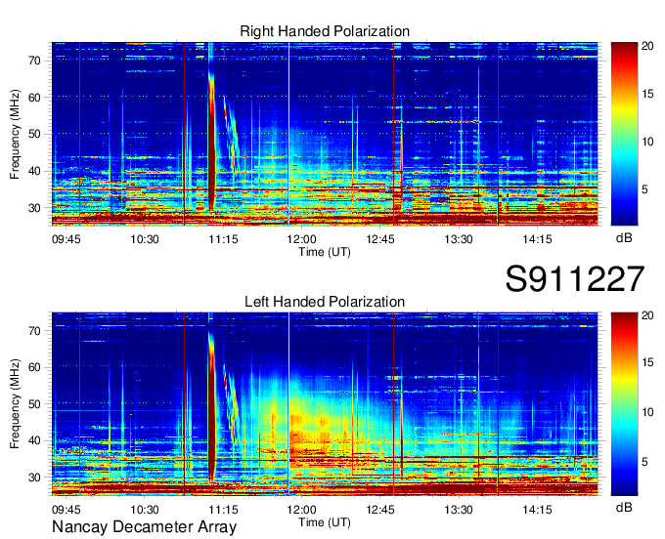This screenshot has height=539, width=665.
Task: Click the 13:30 tick under Left Handed plot
Action: [459, 509]
